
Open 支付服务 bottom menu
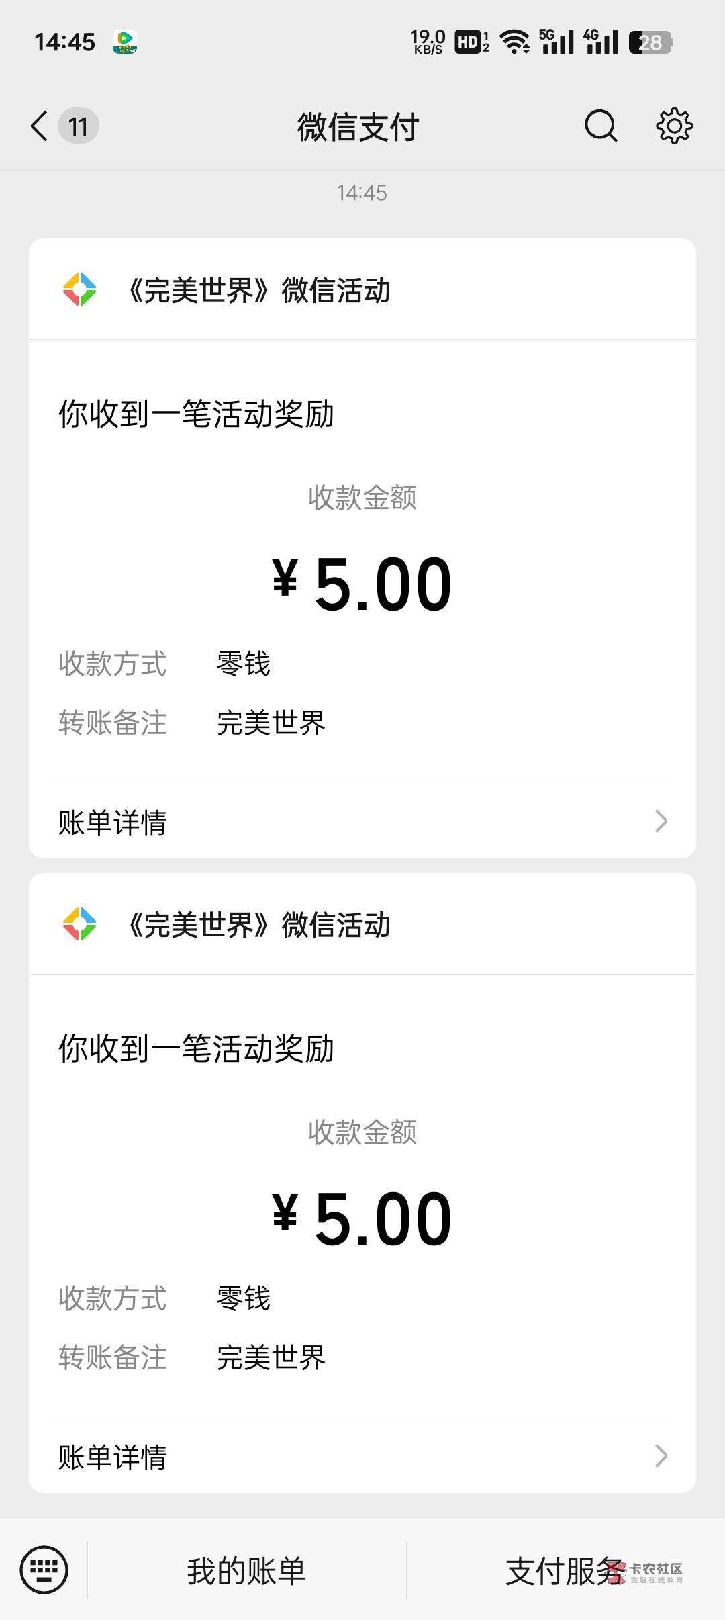point(564,1571)
